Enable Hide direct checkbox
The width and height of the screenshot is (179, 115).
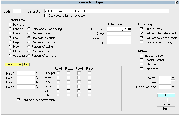coord(141,69)
